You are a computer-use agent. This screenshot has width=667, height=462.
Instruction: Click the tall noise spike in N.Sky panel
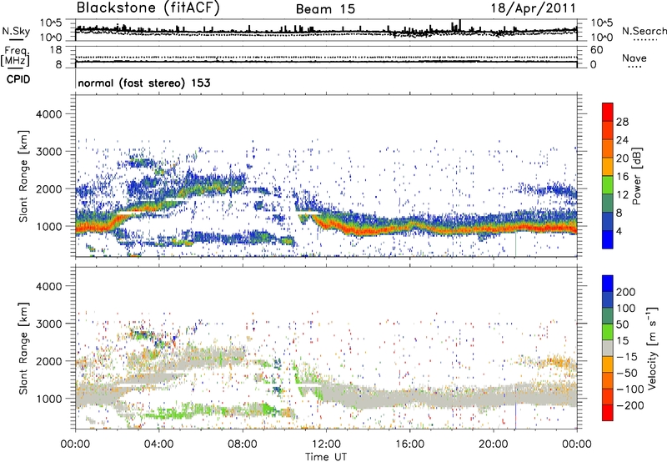click(x=460, y=25)
